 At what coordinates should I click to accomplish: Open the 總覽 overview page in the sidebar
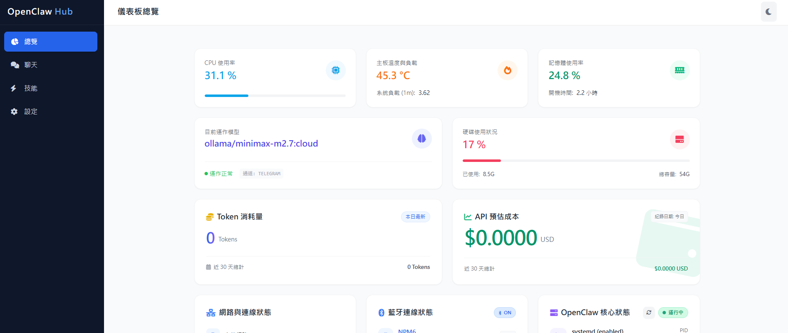click(x=51, y=42)
